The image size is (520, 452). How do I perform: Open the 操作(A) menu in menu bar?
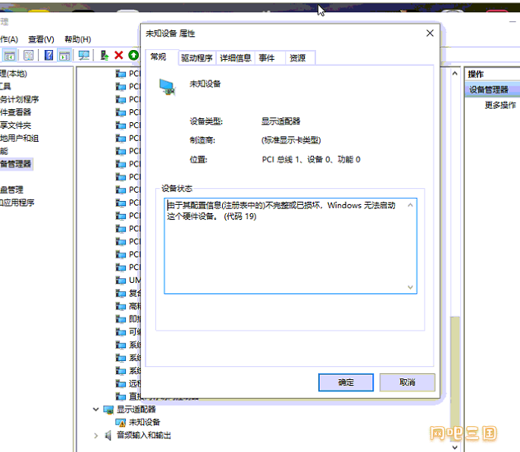pyautogui.click(x=9, y=39)
